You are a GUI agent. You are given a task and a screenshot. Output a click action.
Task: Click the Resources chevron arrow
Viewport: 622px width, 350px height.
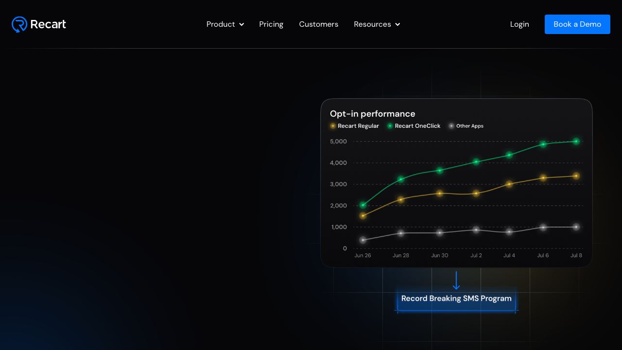(x=397, y=24)
